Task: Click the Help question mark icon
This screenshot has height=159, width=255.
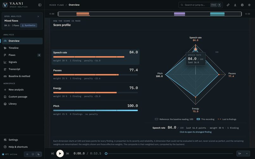Action: click(x=5, y=147)
